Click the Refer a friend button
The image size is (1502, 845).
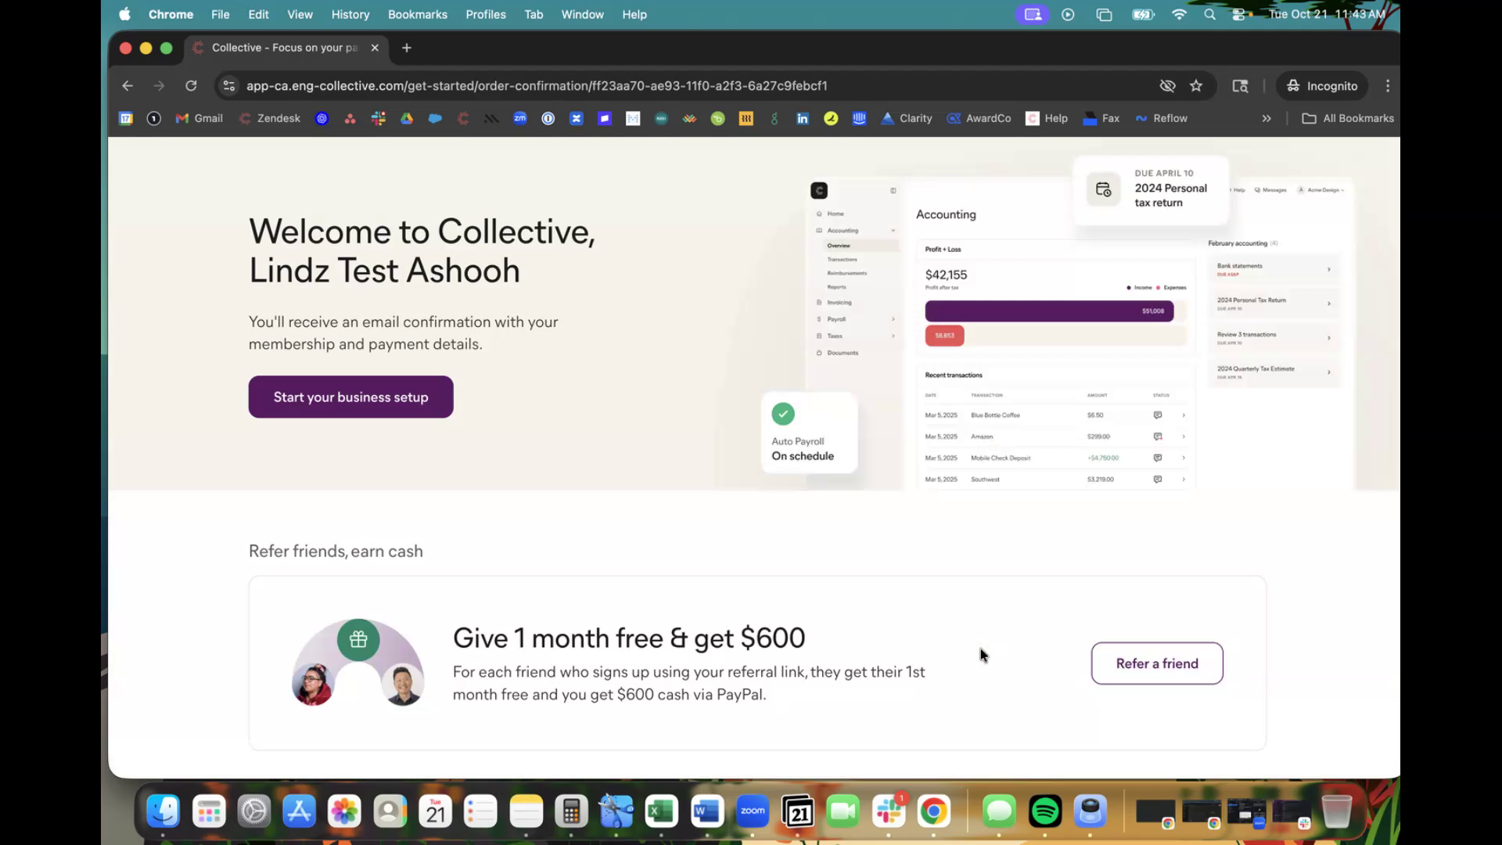[1157, 663]
